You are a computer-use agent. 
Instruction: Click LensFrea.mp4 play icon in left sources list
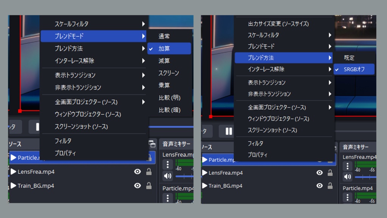(x=13, y=171)
